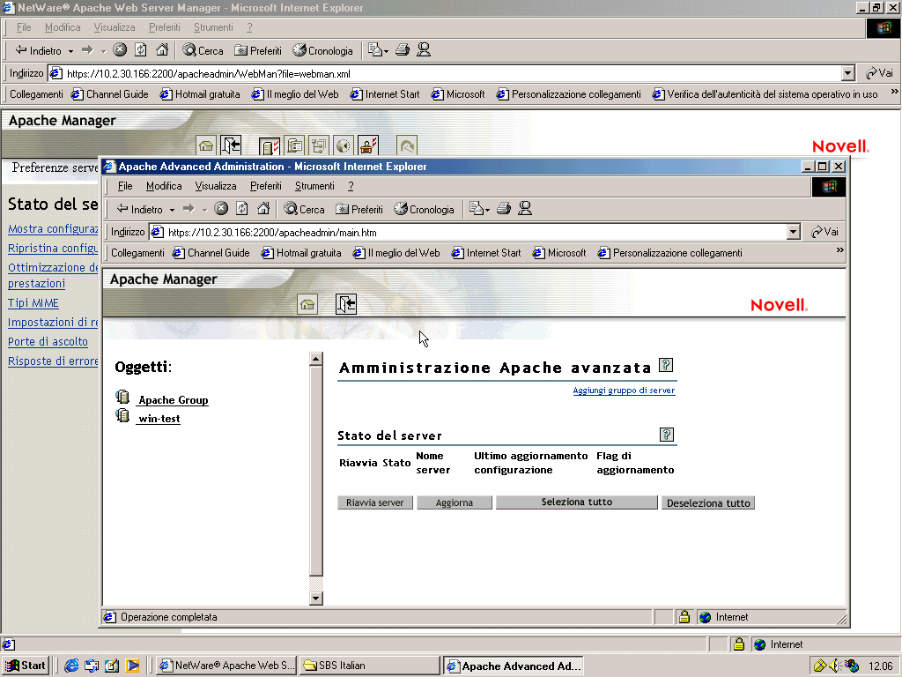Click the Home icon in Apache Advanced Administration toolbar
Viewport: 902px width, 677px height.
307,304
